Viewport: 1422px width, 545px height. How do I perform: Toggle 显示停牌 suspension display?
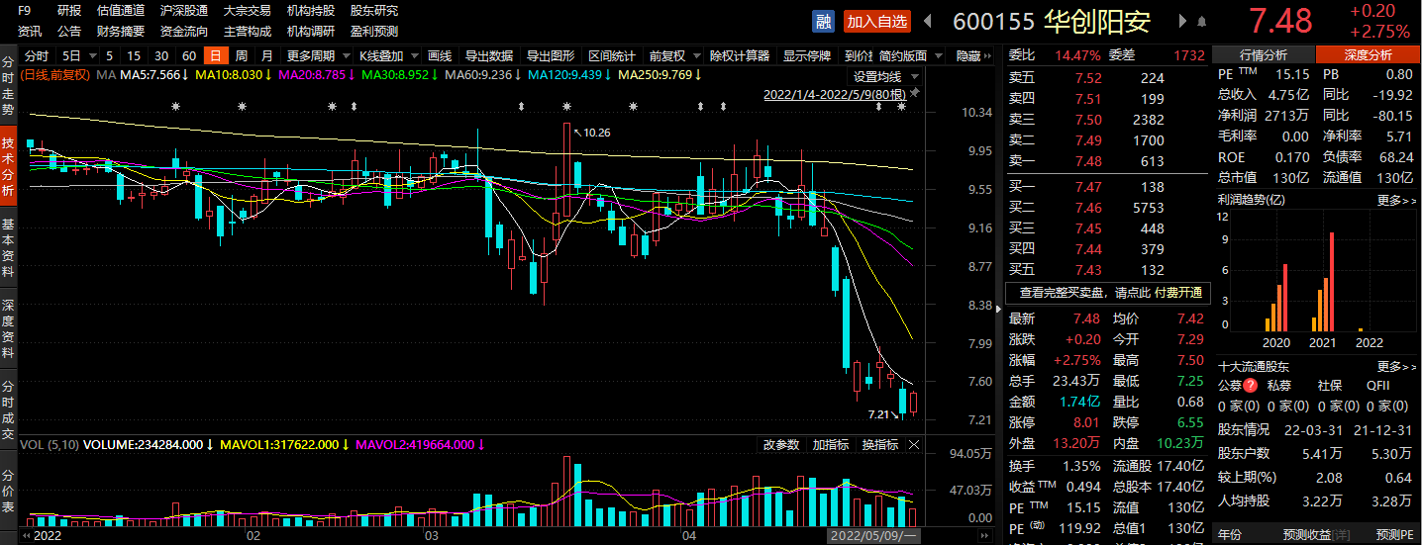(807, 56)
